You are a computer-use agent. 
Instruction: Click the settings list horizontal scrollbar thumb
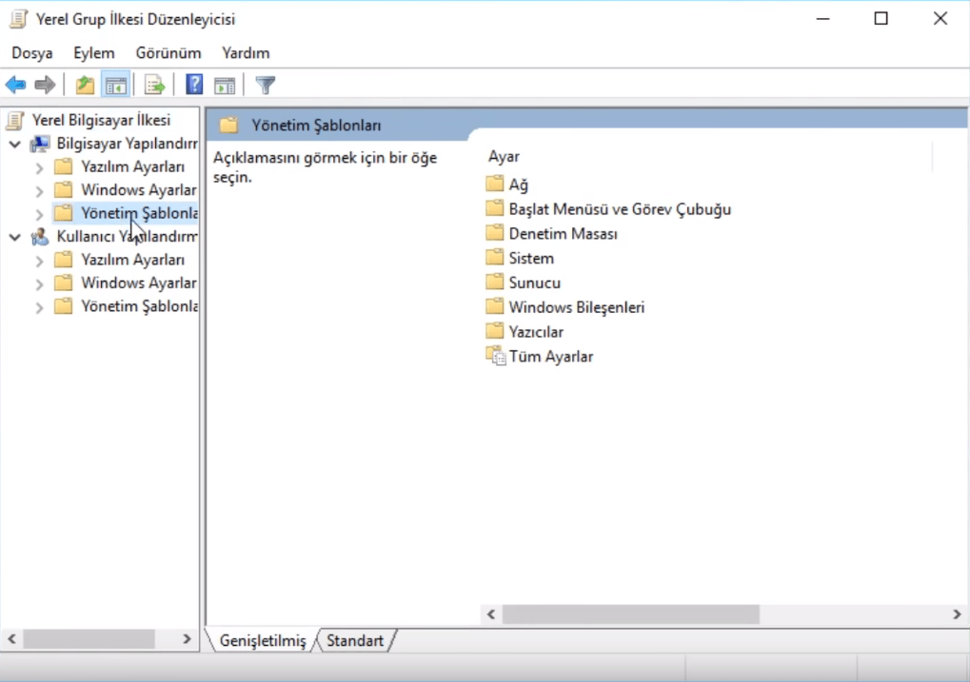coord(631,614)
